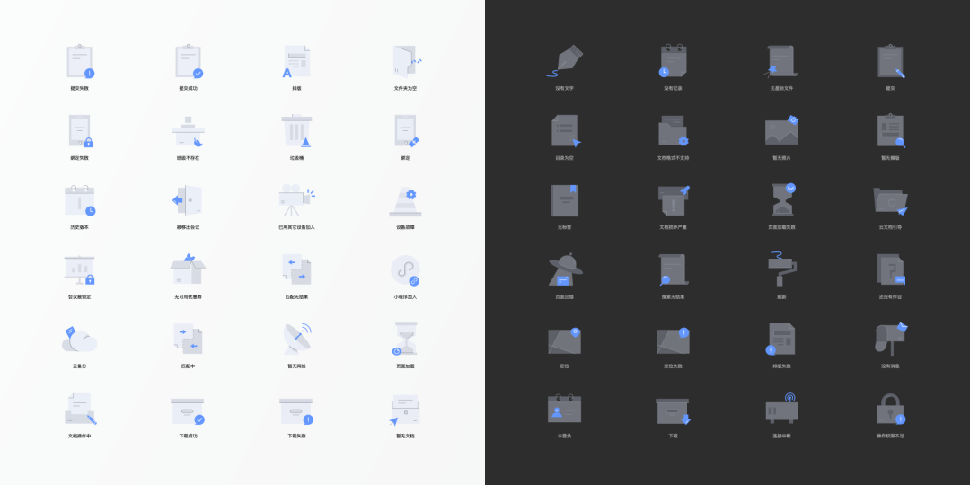The height and width of the screenshot is (485, 970).
Task: Select the 匹配中 matching pages icon
Action: pyautogui.click(x=188, y=339)
